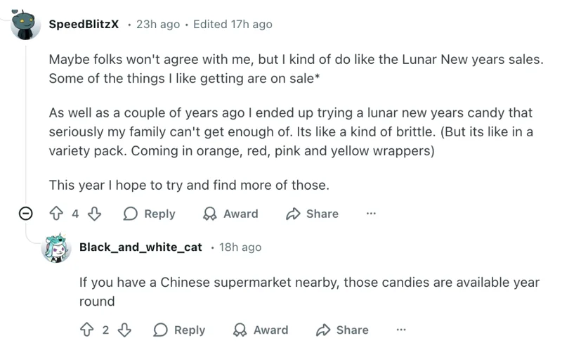Reply to Black_and_white_cat's comment
The width and height of the screenshot is (562, 343).
[179, 329]
